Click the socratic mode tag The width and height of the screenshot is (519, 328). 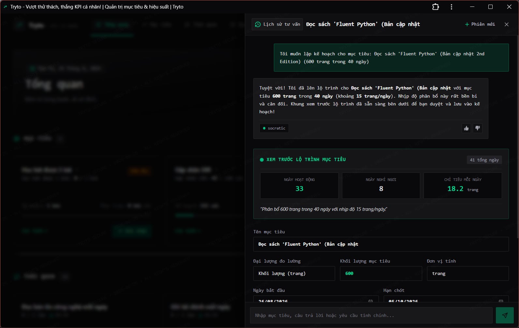point(274,128)
